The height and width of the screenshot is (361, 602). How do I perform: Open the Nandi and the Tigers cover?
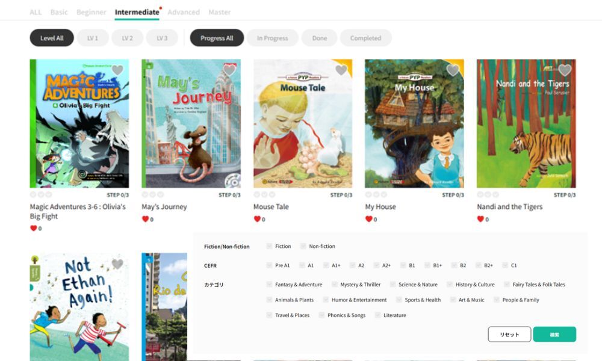(526, 129)
